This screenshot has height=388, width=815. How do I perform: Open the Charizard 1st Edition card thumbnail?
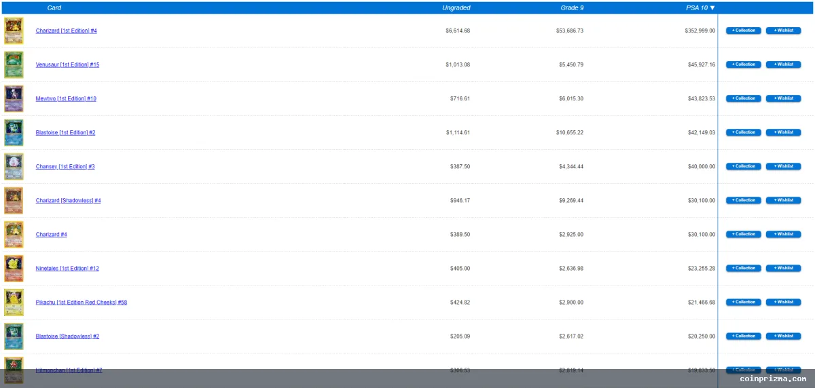click(14, 31)
